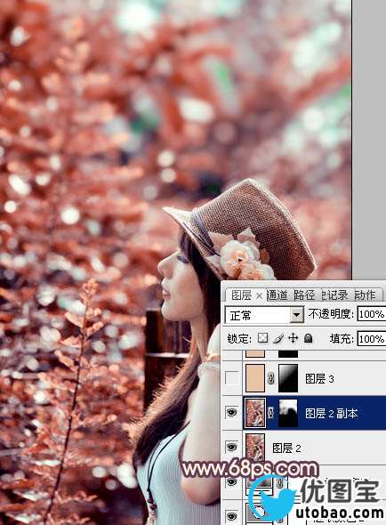Click the lock all padlock icon
The width and height of the screenshot is (386, 525).
[308, 338]
